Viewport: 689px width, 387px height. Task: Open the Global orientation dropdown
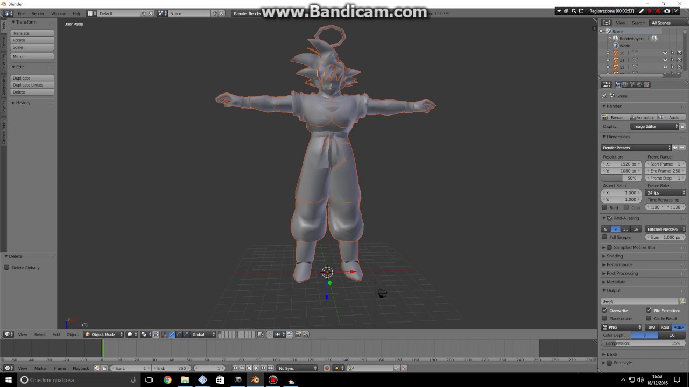click(203, 334)
